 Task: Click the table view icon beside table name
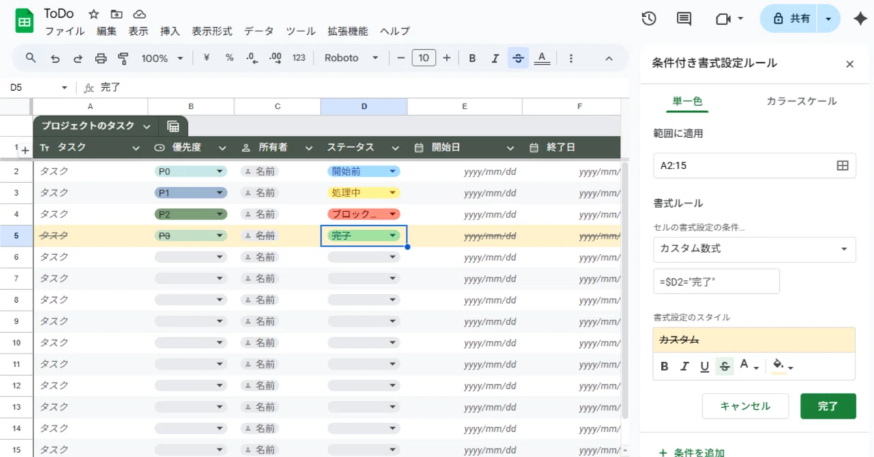point(173,126)
